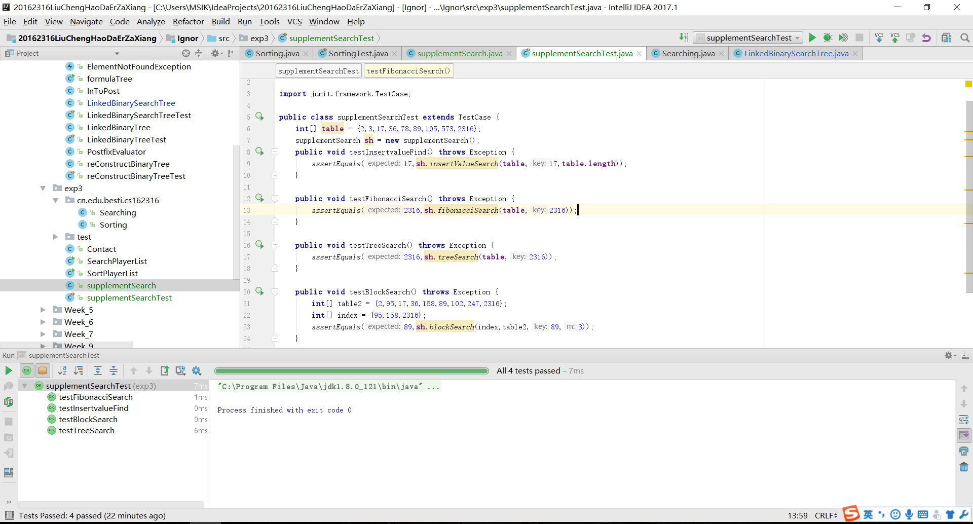This screenshot has width=973, height=524.
Task: Expand the Week_6 folder
Action: (43, 322)
